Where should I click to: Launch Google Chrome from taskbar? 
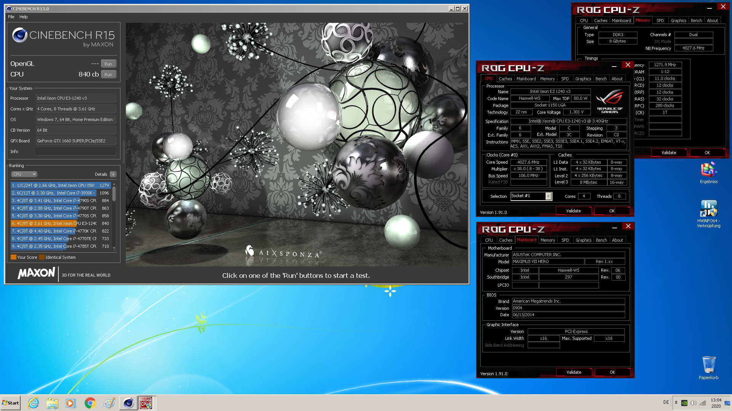90,403
